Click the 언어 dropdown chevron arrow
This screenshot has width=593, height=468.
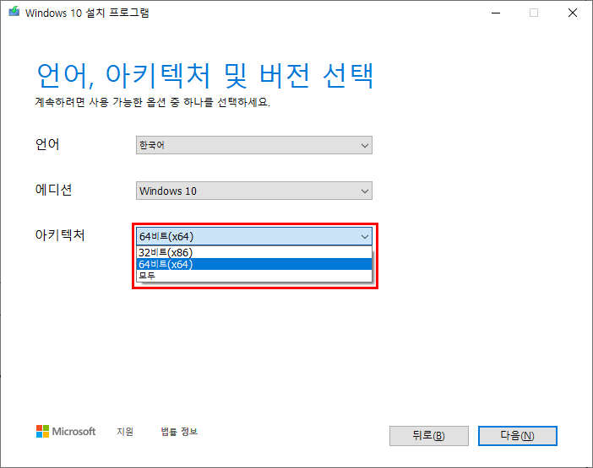365,145
